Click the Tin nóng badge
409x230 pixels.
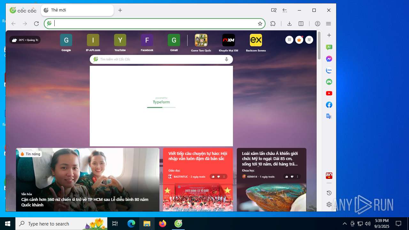pyautogui.click(x=30, y=154)
